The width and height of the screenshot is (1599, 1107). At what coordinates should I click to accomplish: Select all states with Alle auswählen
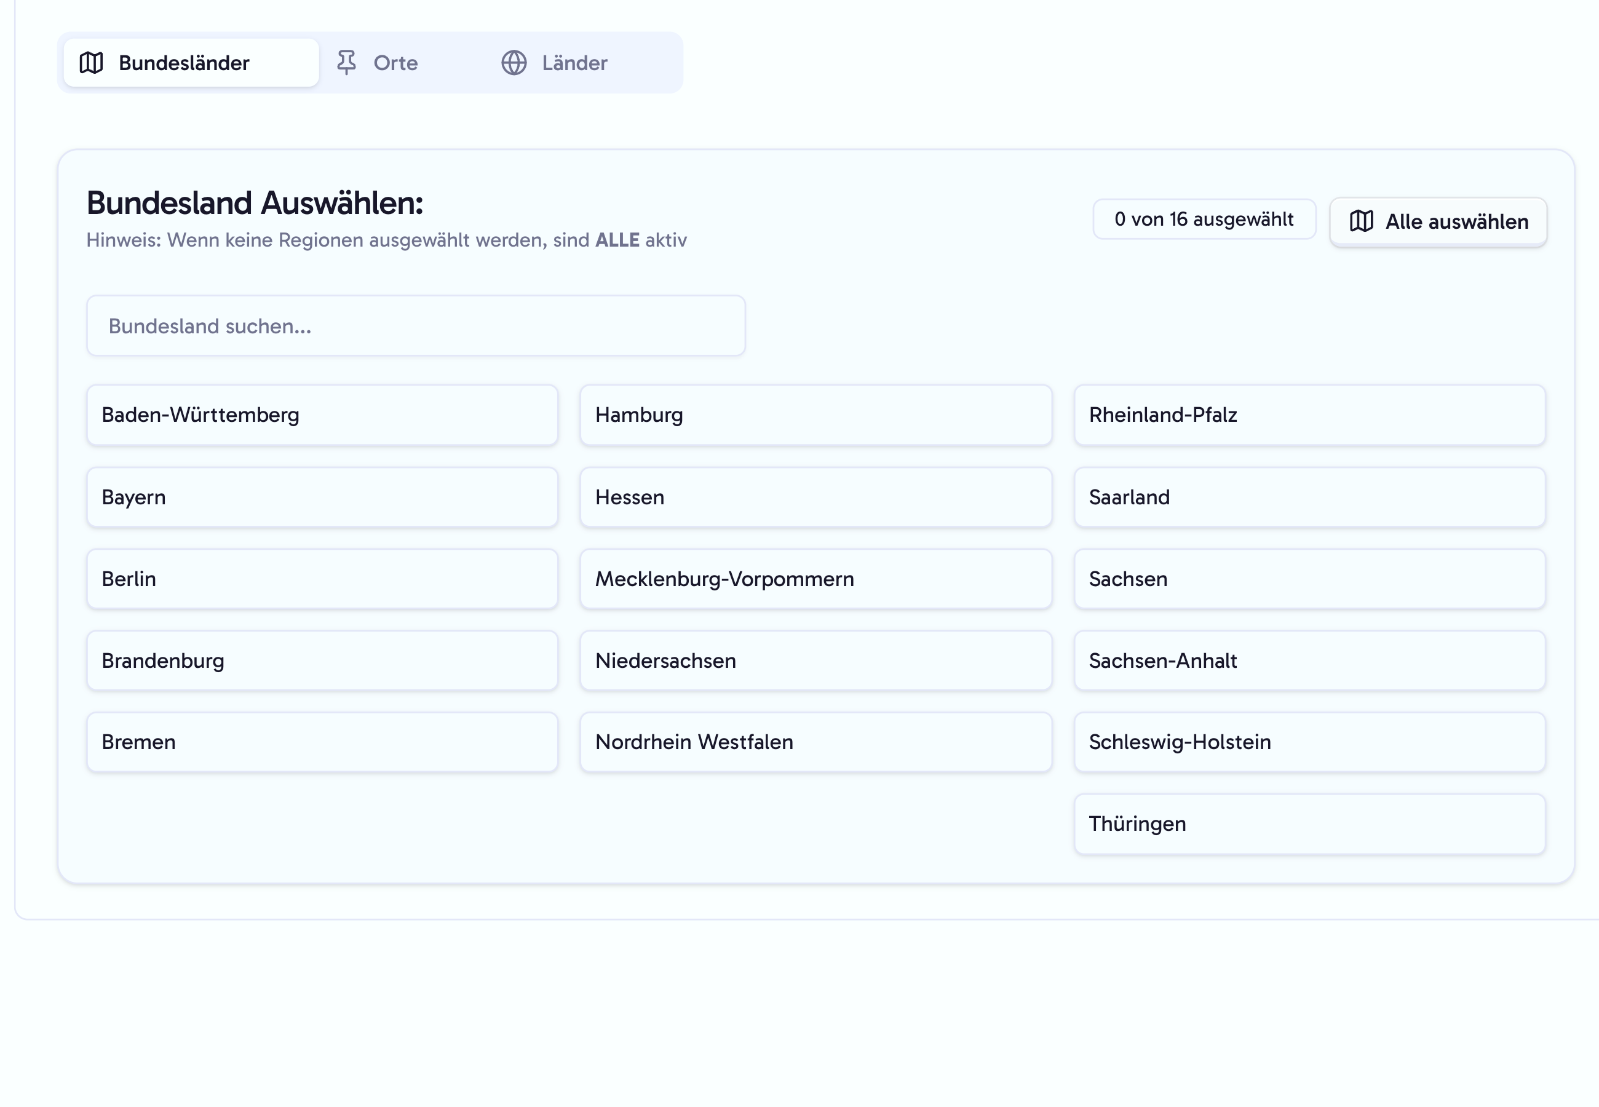coord(1438,221)
